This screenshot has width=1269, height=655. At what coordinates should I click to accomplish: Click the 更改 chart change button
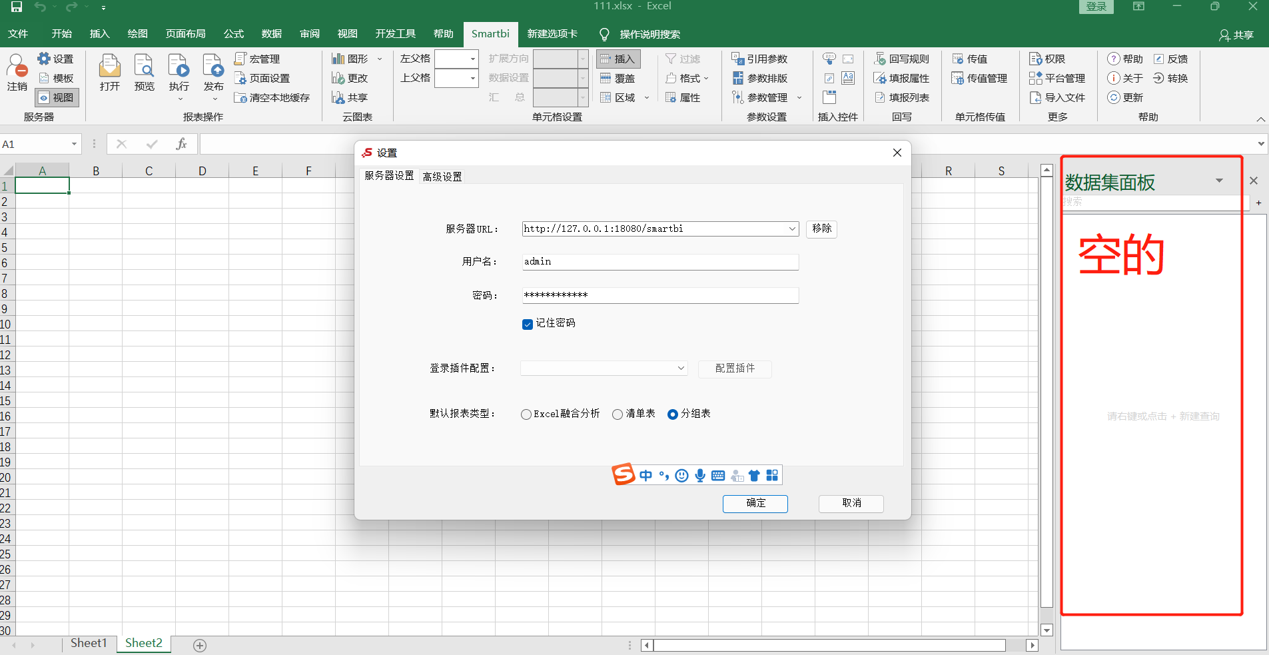350,78
